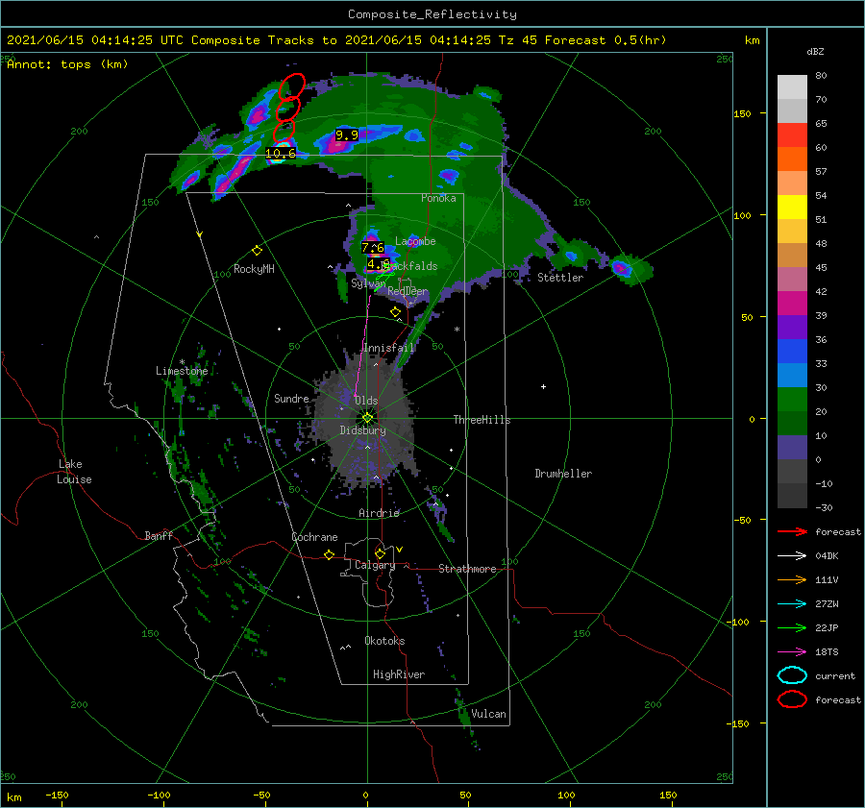Click the Airdrie label
This screenshot has height=808, width=865.
[x=379, y=513]
